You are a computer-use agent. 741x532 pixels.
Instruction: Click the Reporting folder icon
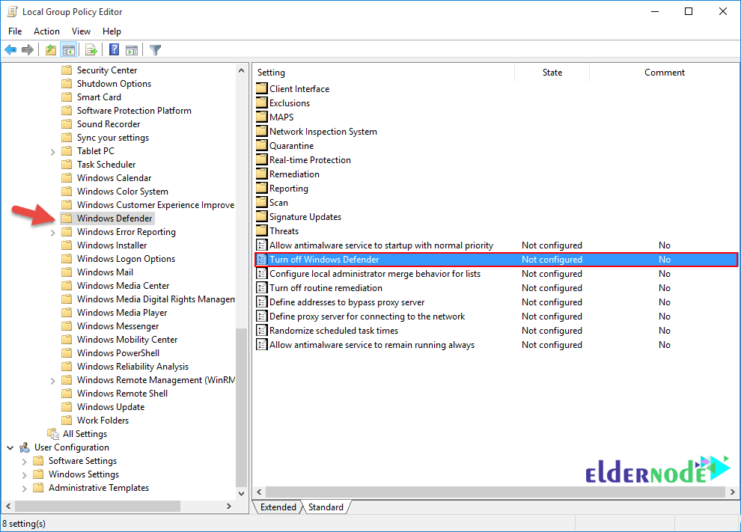pyautogui.click(x=262, y=188)
